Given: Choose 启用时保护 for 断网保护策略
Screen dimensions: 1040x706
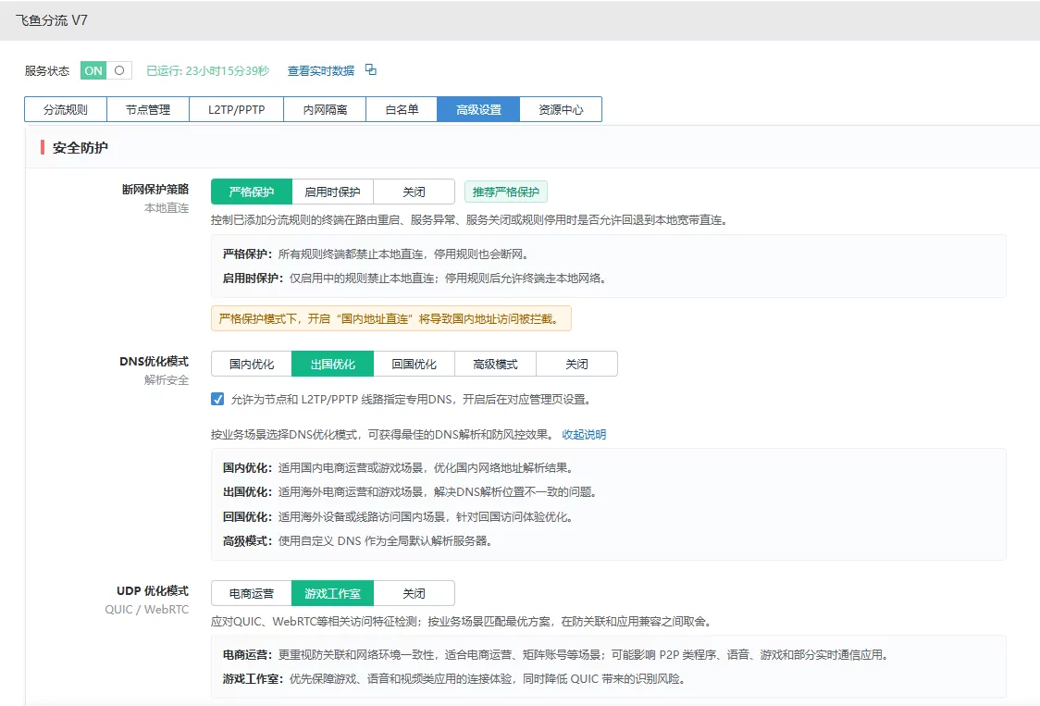Looking at the screenshot, I should pos(332,192).
